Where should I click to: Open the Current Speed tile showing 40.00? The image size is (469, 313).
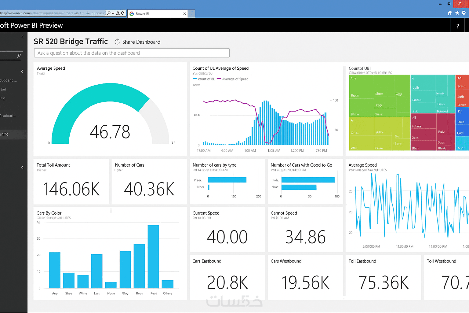click(227, 230)
